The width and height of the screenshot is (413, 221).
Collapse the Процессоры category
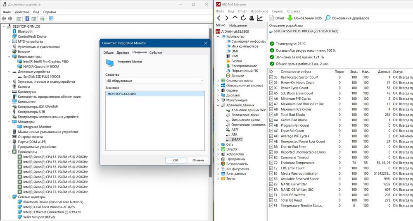(x=9, y=152)
